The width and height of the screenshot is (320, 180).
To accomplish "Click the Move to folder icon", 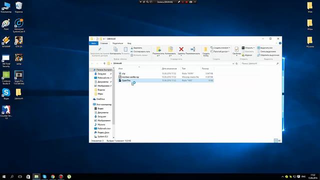I will [x=158, y=49].
